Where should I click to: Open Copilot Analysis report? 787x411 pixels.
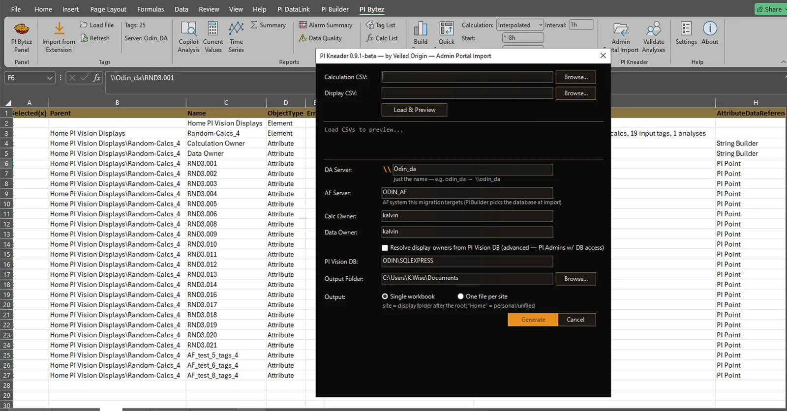tap(188, 37)
